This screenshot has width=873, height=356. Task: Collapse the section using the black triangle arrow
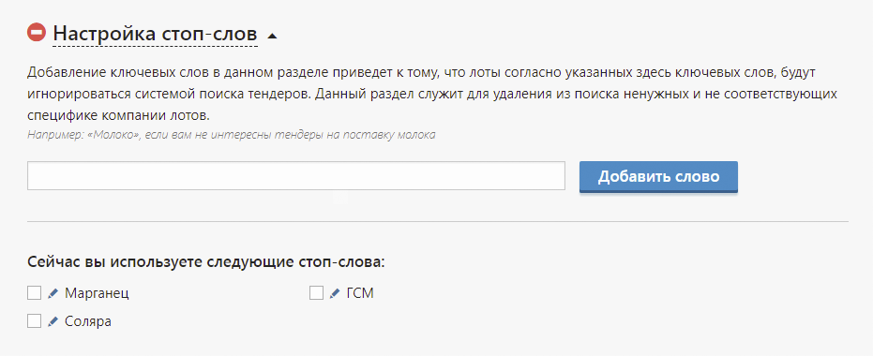pos(272,37)
